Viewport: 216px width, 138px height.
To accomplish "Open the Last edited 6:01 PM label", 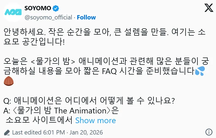I will click(38, 133).
